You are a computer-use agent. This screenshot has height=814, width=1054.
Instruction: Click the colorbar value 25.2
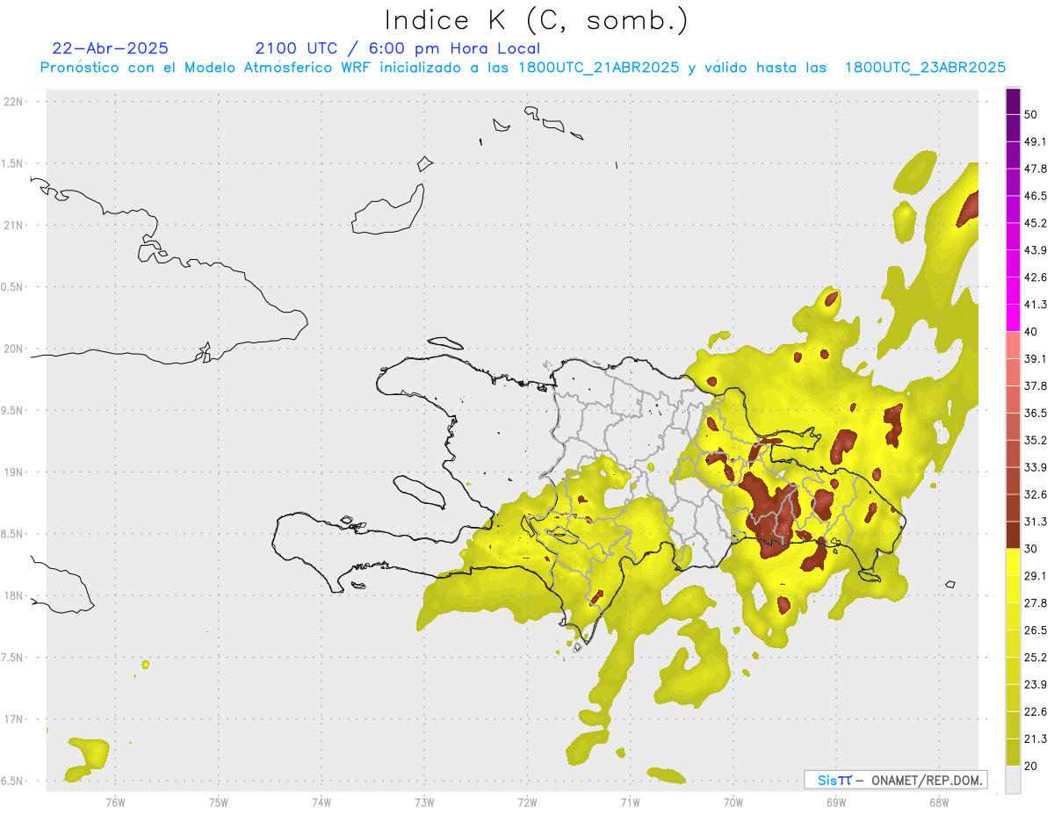pyautogui.click(x=1036, y=658)
